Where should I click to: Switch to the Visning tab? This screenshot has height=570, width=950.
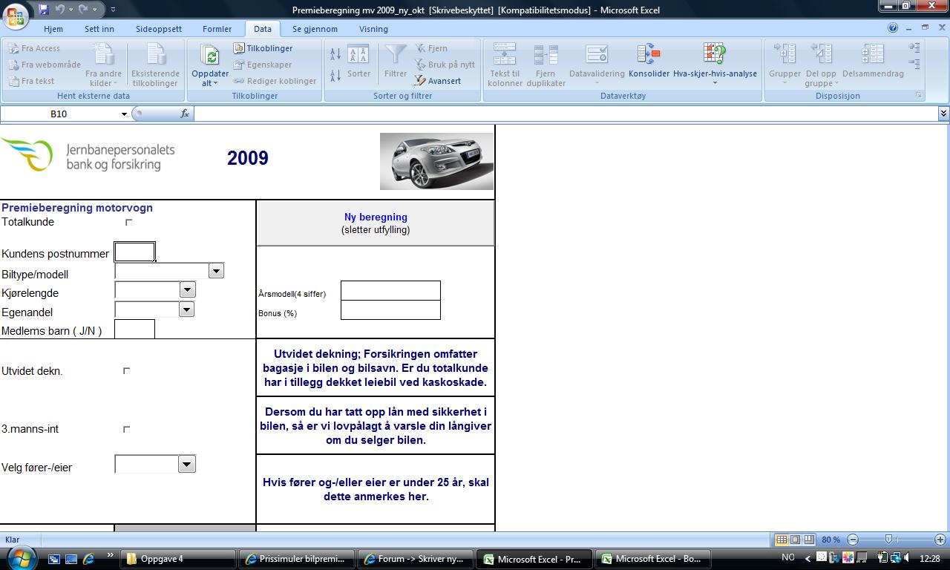click(373, 29)
